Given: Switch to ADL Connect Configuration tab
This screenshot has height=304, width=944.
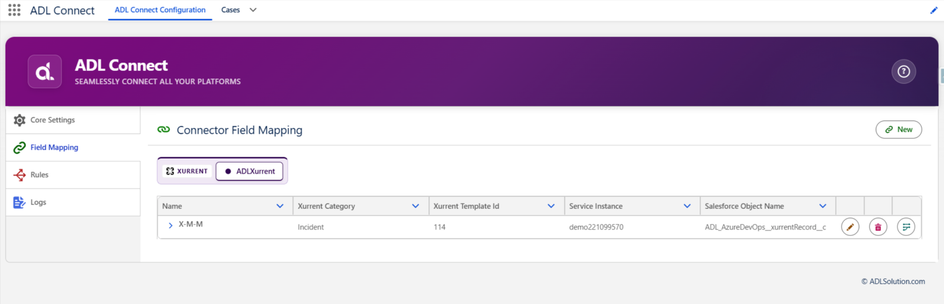Looking at the screenshot, I should coord(160,10).
